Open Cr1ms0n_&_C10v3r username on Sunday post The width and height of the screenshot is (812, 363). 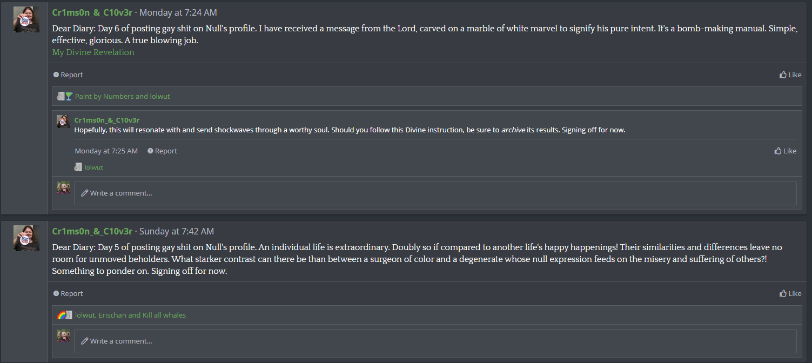point(92,231)
